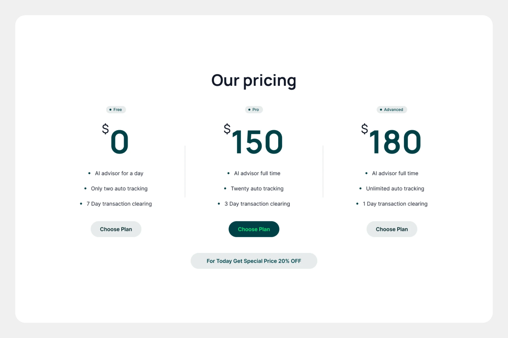
Task: Click 'Unlimited auto tracking' feature
Action: coord(395,188)
